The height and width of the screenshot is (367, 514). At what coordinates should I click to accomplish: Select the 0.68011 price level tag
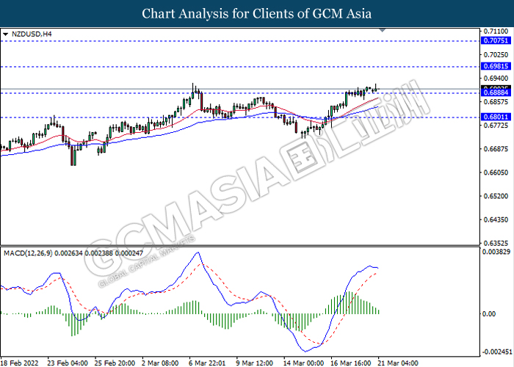click(x=496, y=117)
